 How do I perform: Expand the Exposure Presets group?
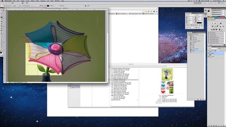(x=209, y=36)
